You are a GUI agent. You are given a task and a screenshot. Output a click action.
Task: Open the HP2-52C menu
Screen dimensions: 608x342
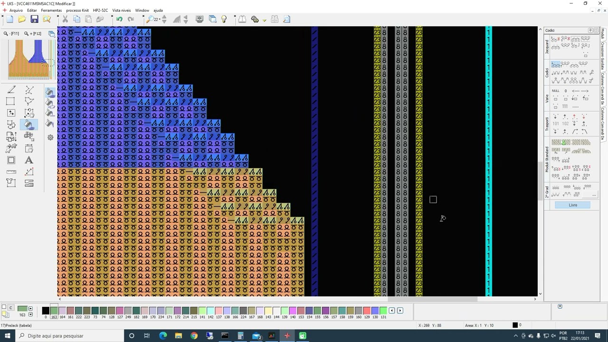[100, 10]
